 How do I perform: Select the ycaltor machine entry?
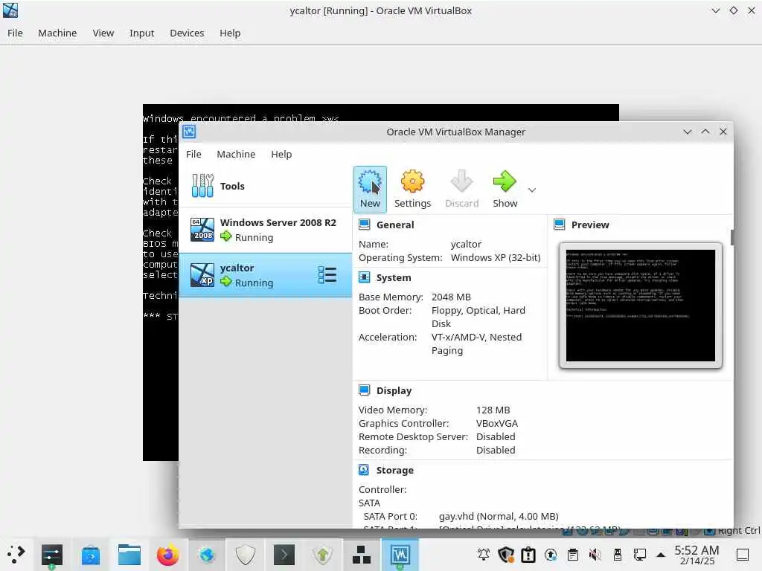pyautogui.click(x=266, y=275)
